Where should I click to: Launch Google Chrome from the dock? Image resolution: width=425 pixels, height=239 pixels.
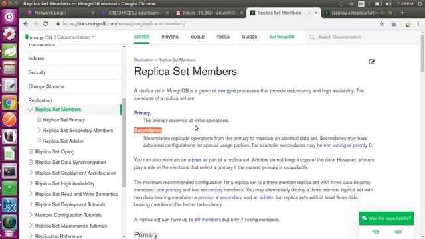point(9,103)
